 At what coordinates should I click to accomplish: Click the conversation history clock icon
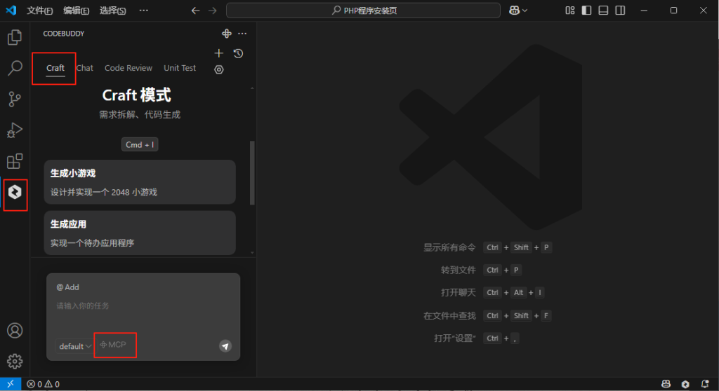[238, 53]
